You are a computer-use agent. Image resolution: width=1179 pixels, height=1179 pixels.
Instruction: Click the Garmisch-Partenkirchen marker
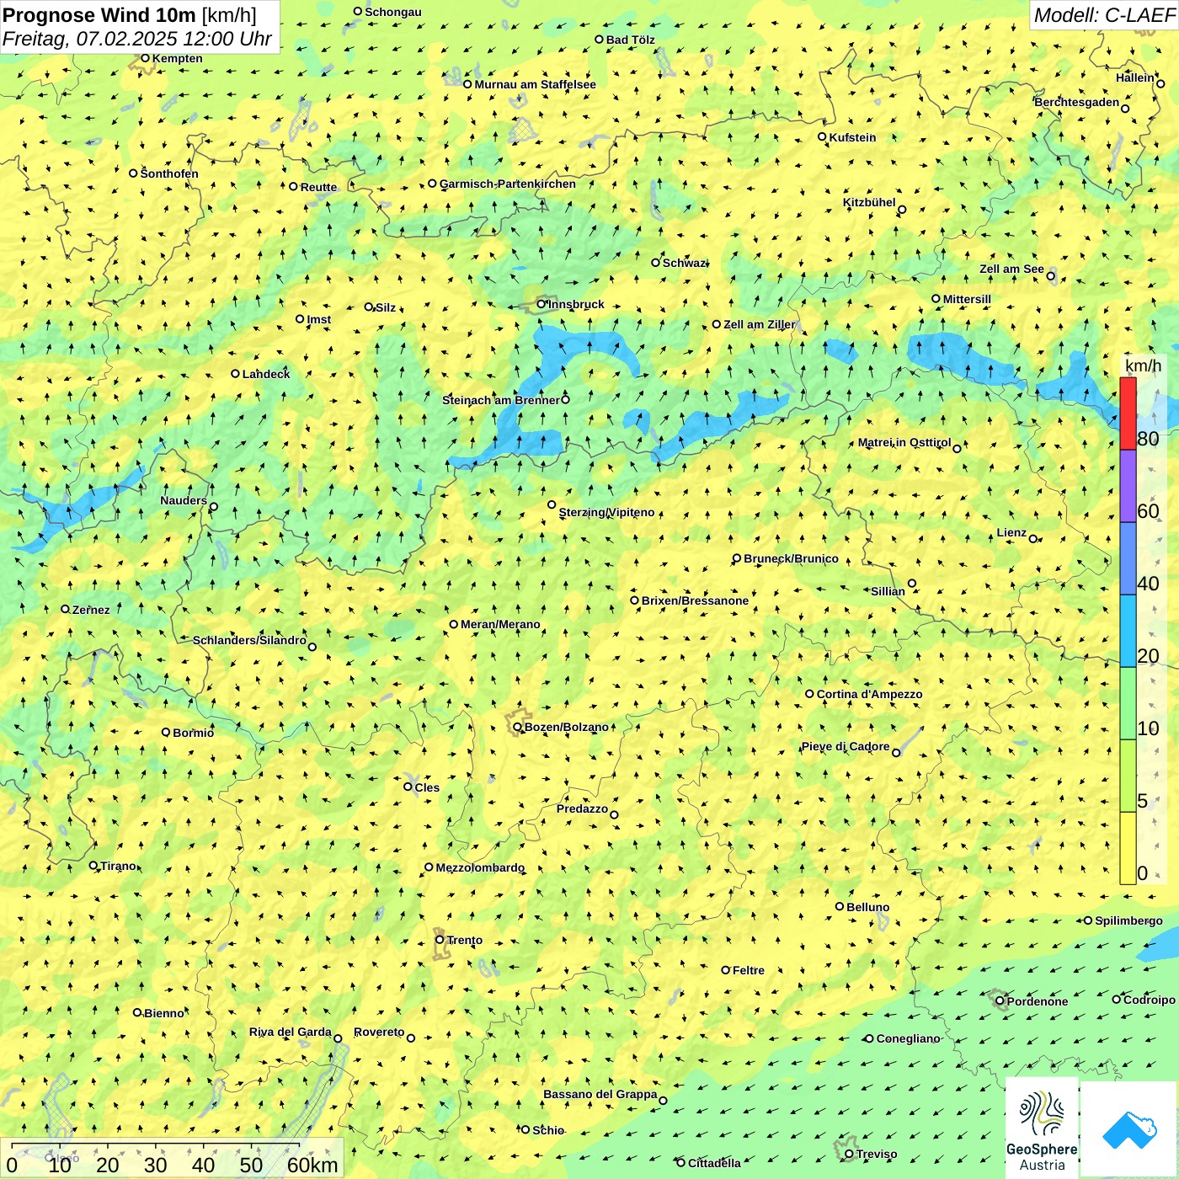pos(432,183)
